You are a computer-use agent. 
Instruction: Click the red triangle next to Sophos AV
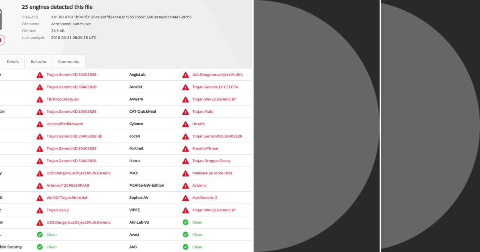185,198
